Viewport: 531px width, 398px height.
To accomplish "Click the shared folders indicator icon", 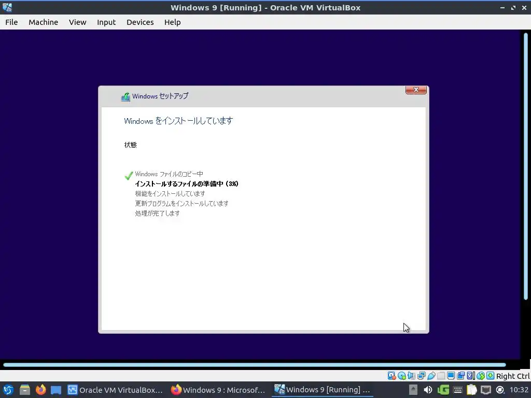I will pos(441,376).
